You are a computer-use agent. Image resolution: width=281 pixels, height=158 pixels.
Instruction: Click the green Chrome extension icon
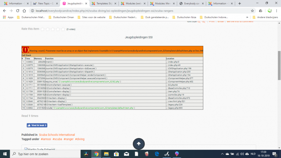pos(269,11)
